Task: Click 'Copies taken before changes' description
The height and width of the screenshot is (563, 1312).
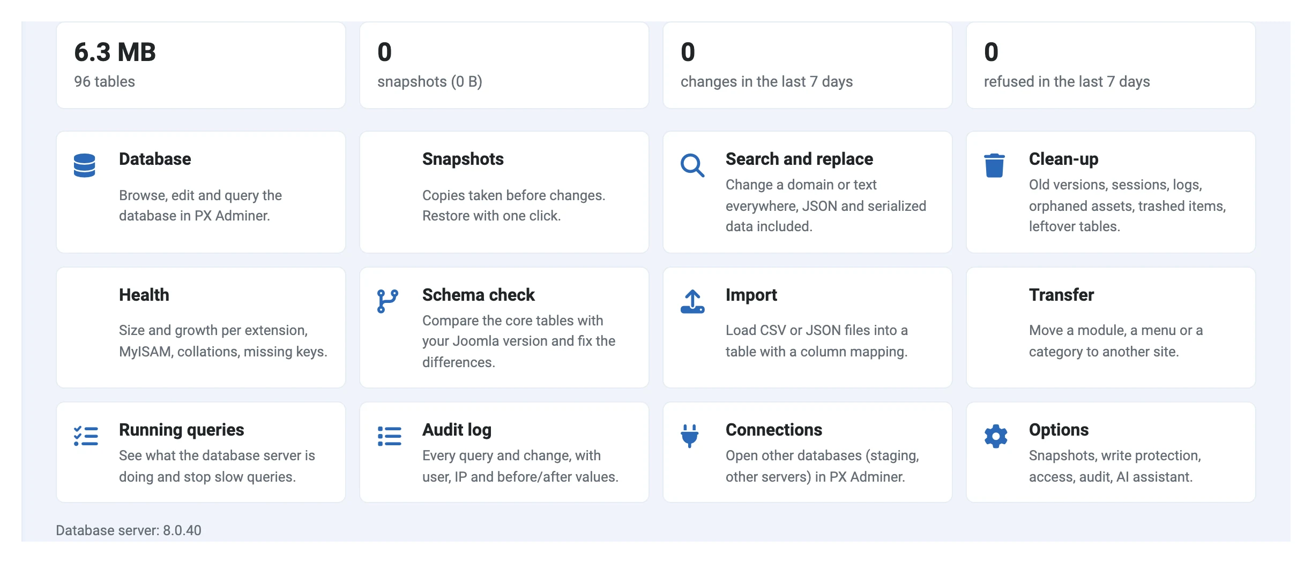Action: click(514, 206)
